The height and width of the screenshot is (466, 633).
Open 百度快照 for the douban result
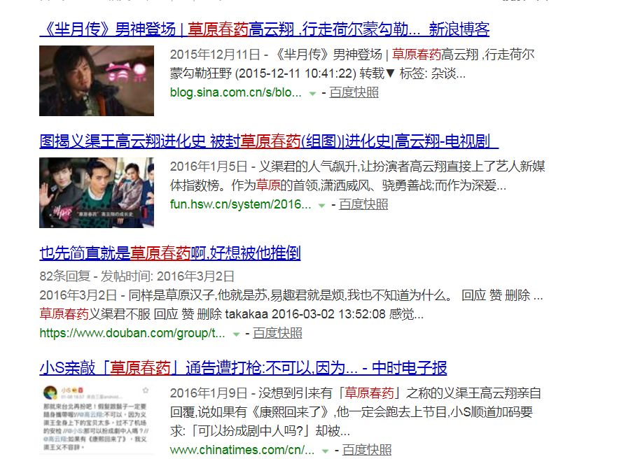click(x=278, y=333)
